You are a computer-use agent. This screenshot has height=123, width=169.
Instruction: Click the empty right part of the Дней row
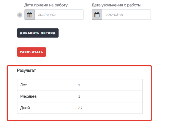[x=112, y=108]
